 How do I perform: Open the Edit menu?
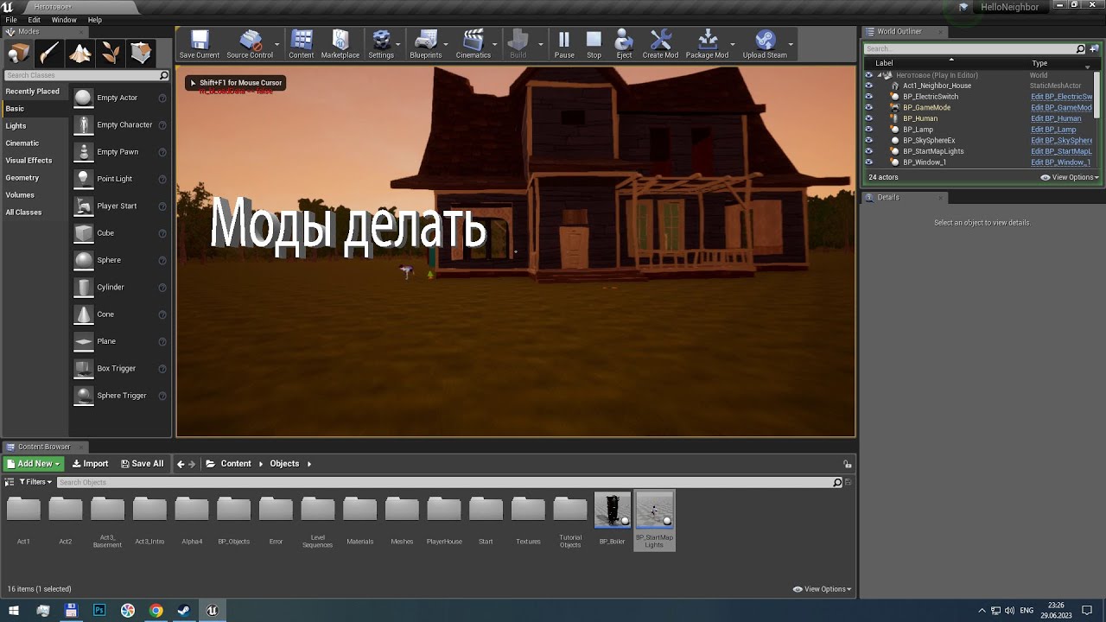coord(35,20)
